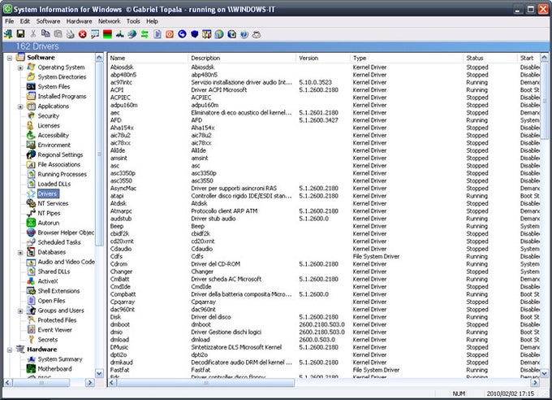Open the Edit menu

pyautogui.click(x=24, y=21)
